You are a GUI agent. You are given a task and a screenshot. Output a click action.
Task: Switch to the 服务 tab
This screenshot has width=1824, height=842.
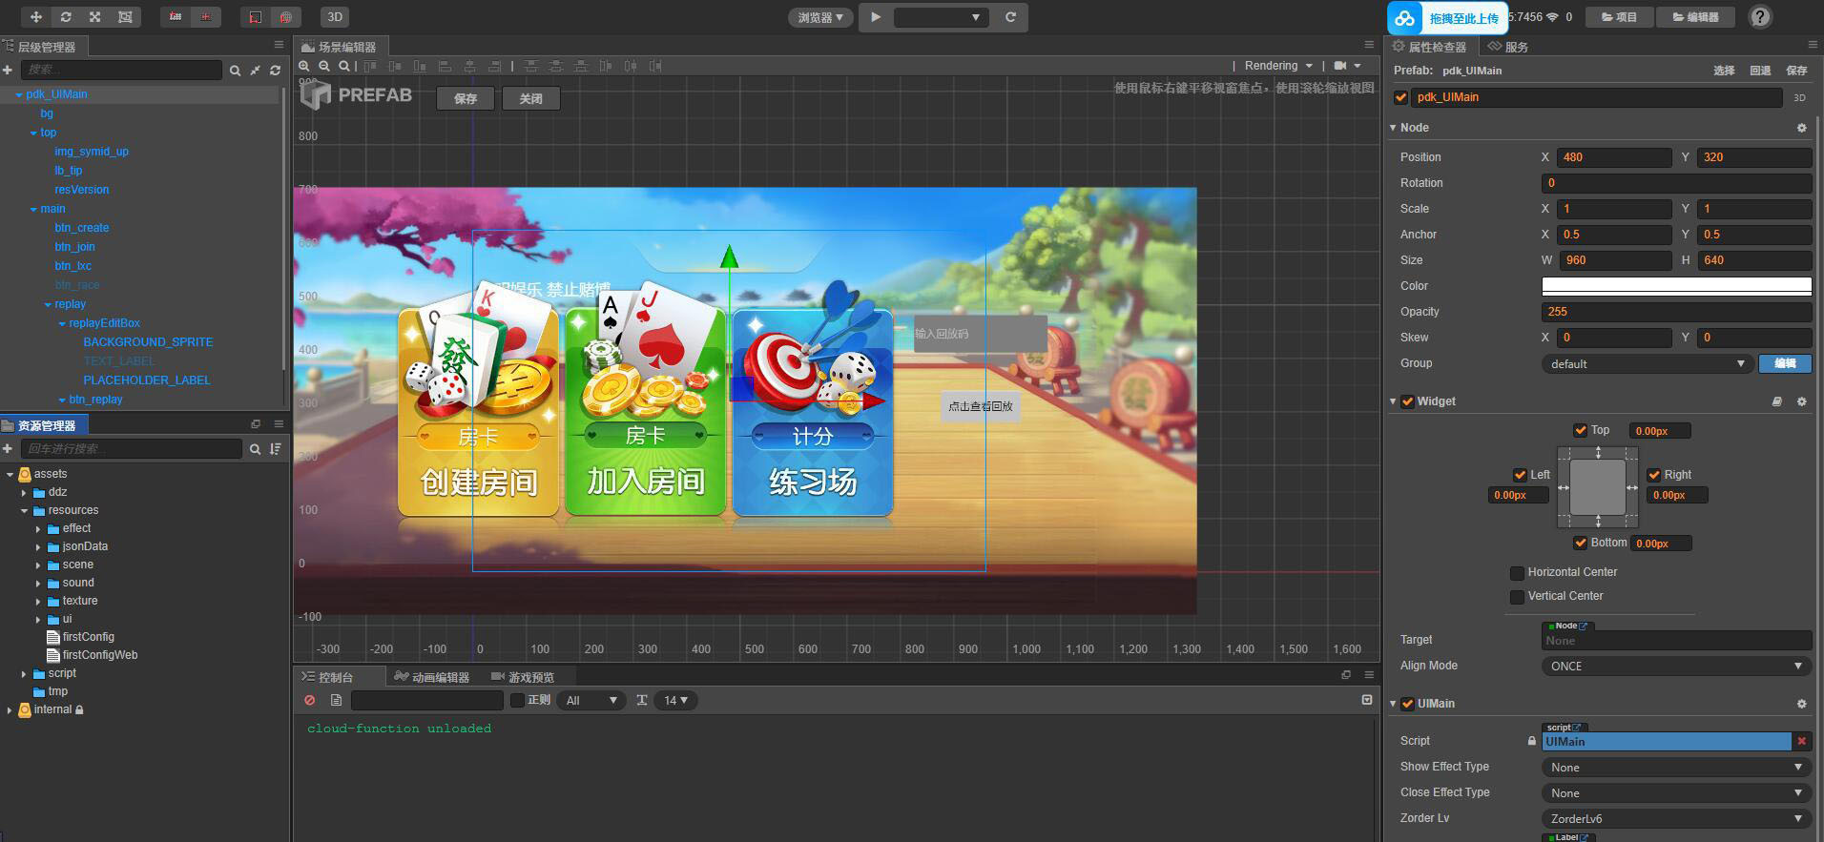tap(1508, 47)
